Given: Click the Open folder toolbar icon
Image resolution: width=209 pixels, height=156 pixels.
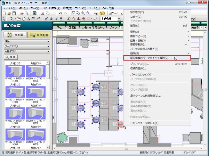Looking at the screenshot, I should pyautogui.click(x=9, y=13).
